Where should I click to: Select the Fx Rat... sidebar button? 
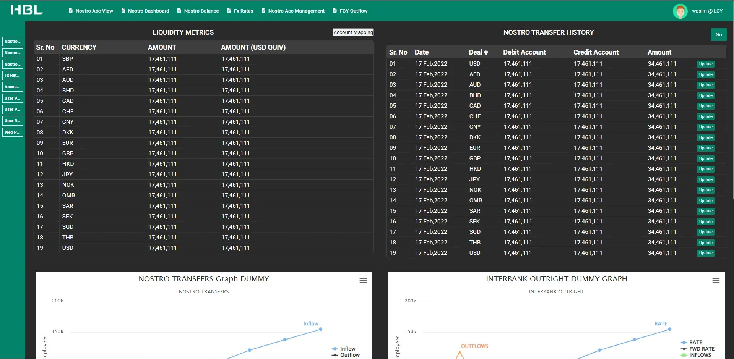click(x=13, y=76)
